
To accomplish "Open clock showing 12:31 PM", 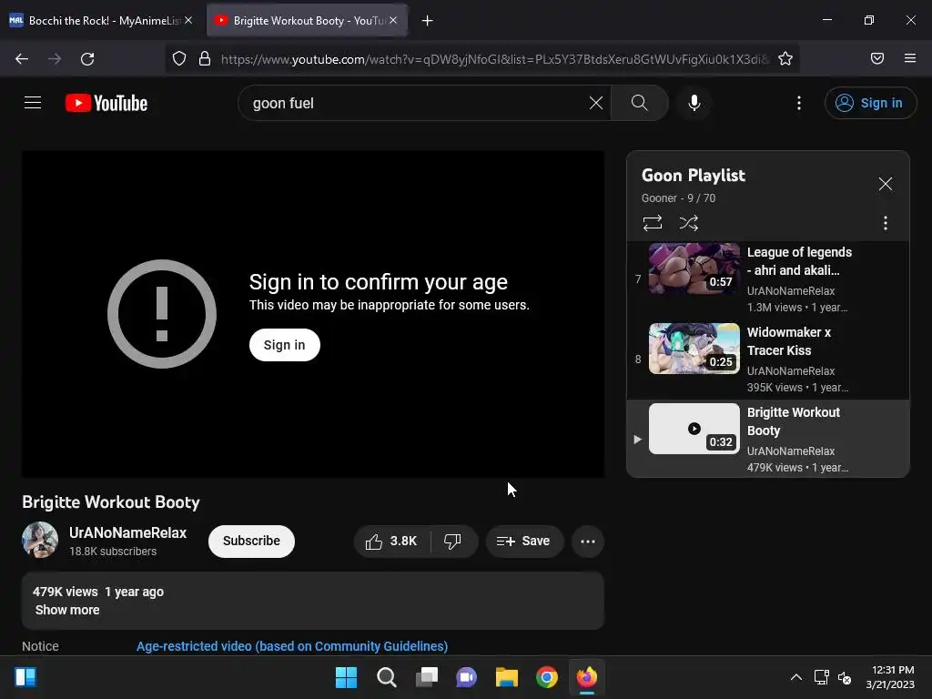I will click(890, 677).
